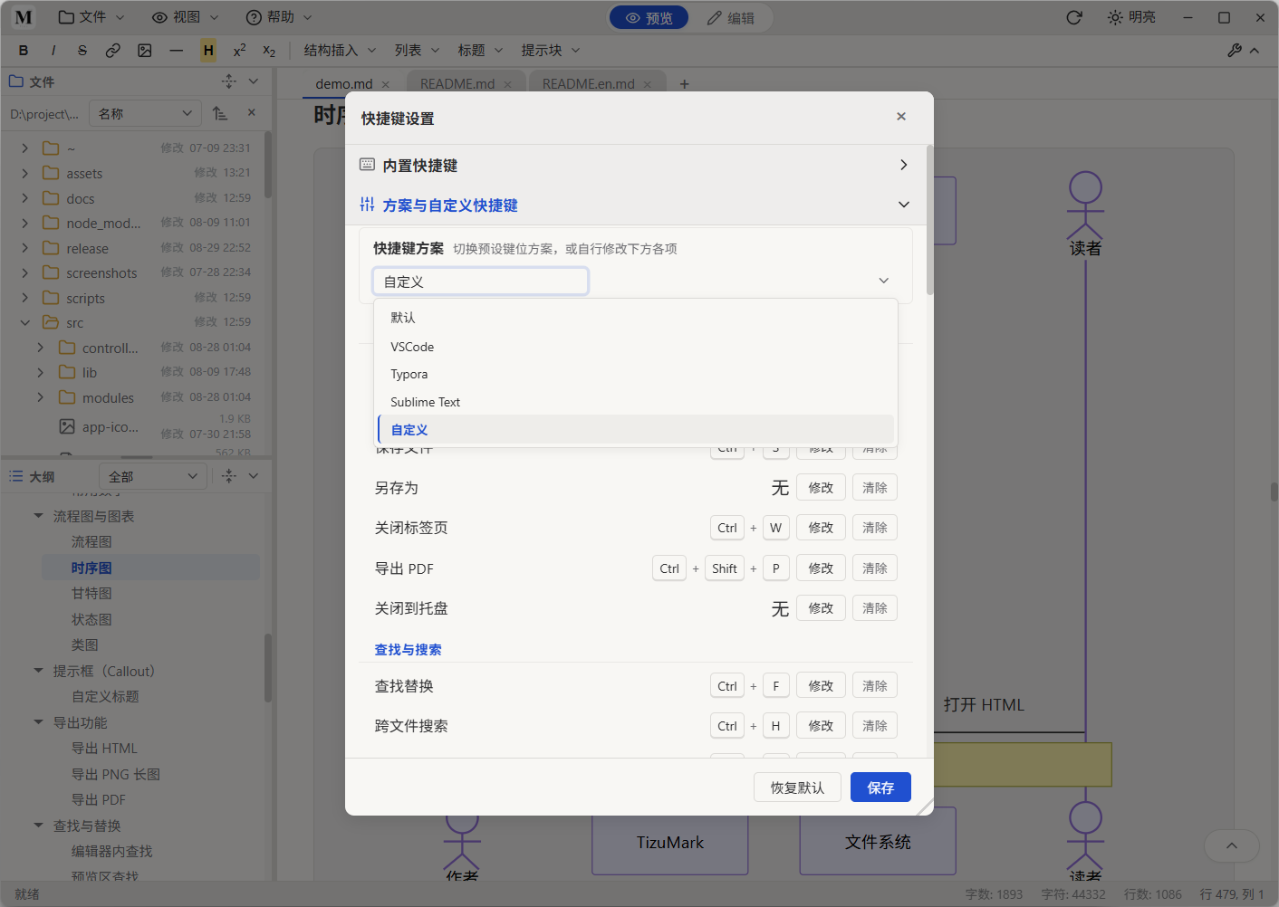Open the 提示块 dropdown

550,51
